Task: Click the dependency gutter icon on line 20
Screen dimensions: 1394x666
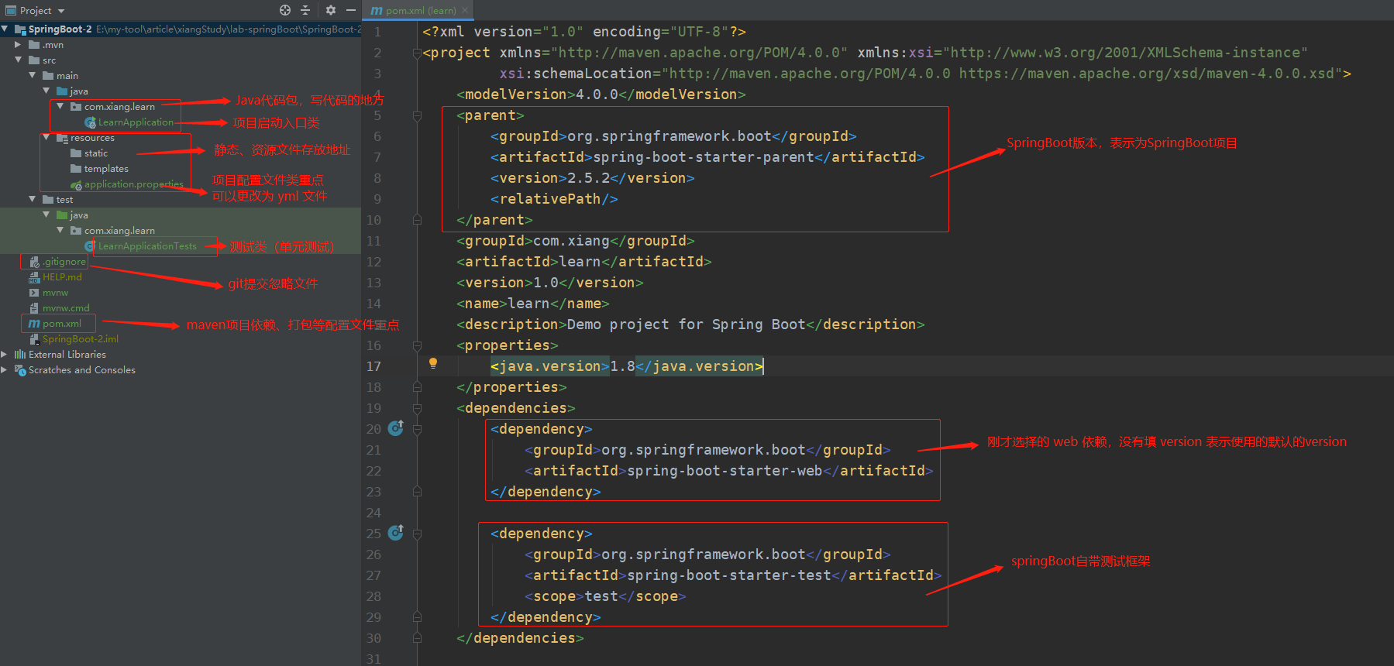Action: coord(396,427)
